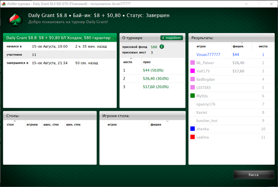Image resolution: width=278 pixels, height=187 pixels.
Task: Select player LEXTER5 in results
Action: point(203,88)
